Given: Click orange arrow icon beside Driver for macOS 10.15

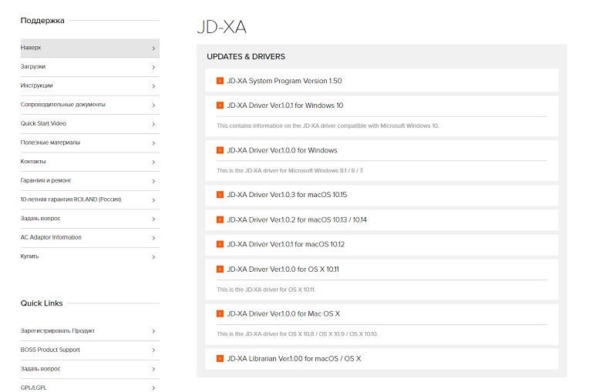Looking at the screenshot, I should (220, 195).
